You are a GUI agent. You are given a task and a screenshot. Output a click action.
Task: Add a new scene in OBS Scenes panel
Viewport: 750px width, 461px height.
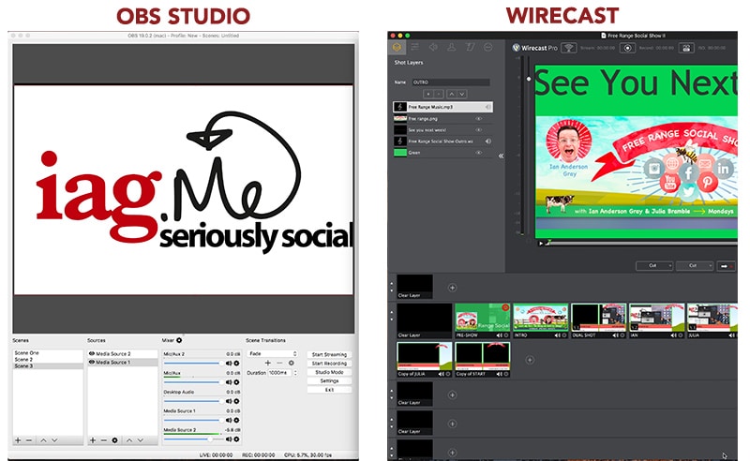pyautogui.click(x=18, y=440)
